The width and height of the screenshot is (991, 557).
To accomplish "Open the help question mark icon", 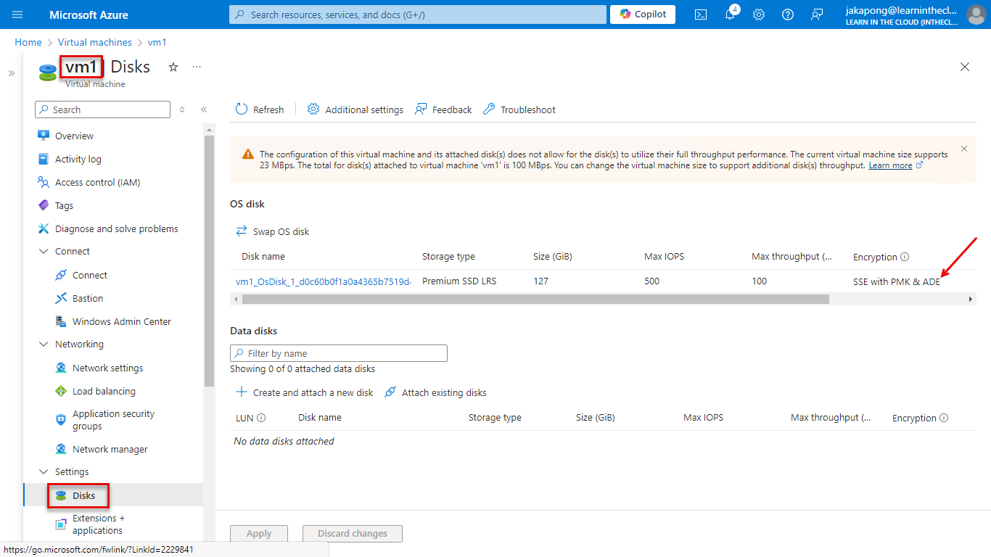I will (788, 15).
